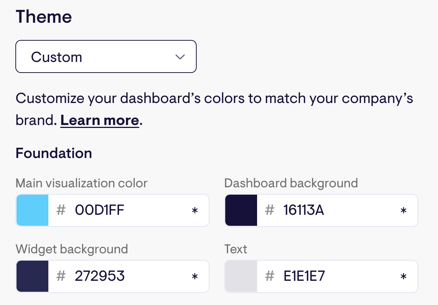Click the asterisk beside 16113A
The image size is (438, 305).
click(x=404, y=210)
